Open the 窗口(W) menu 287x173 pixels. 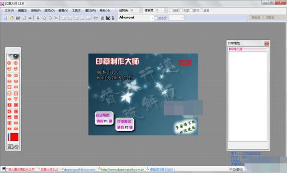pyautogui.click(x=90, y=11)
